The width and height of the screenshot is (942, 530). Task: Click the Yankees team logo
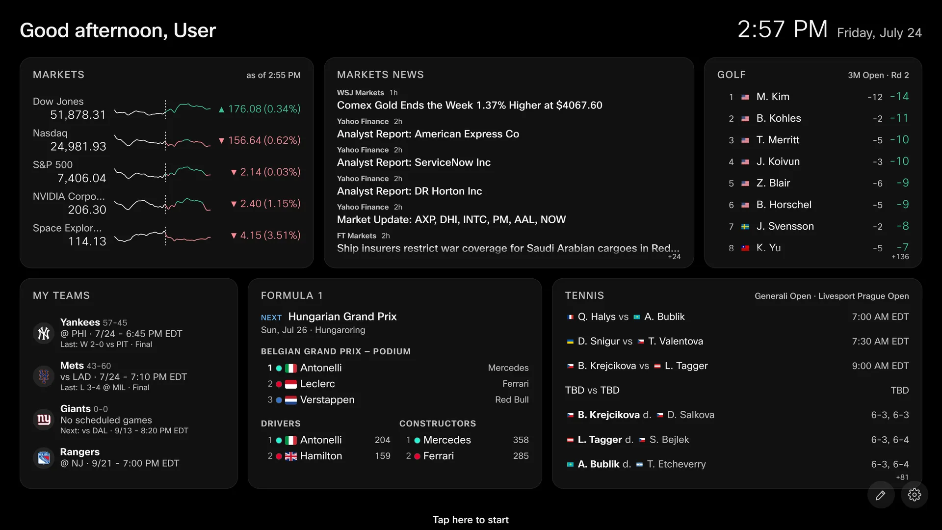(x=44, y=333)
